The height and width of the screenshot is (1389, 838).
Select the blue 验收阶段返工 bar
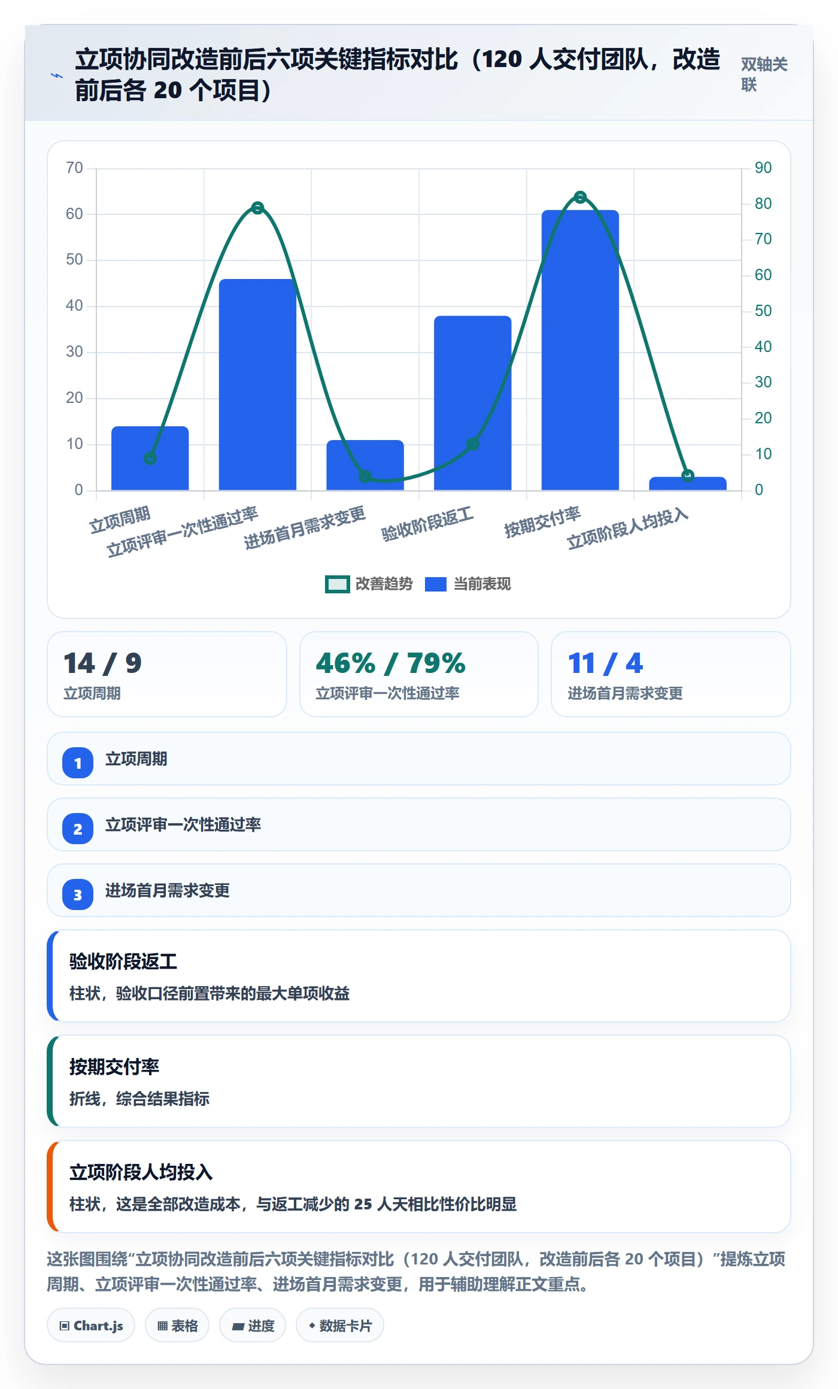(x=473, y=403)
